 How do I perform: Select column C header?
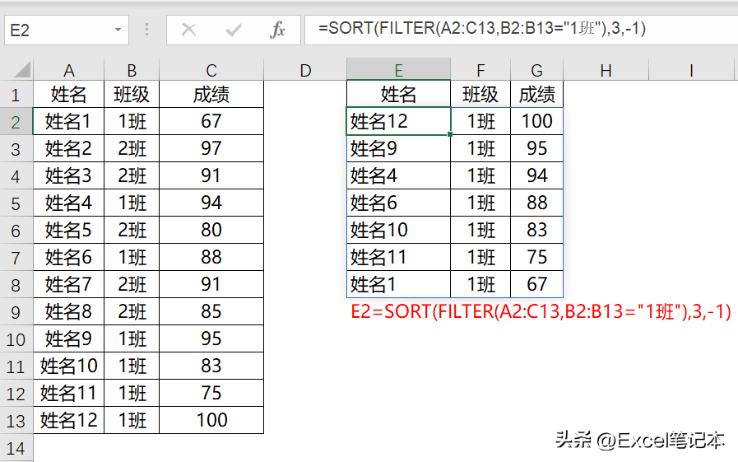[211, 70]
